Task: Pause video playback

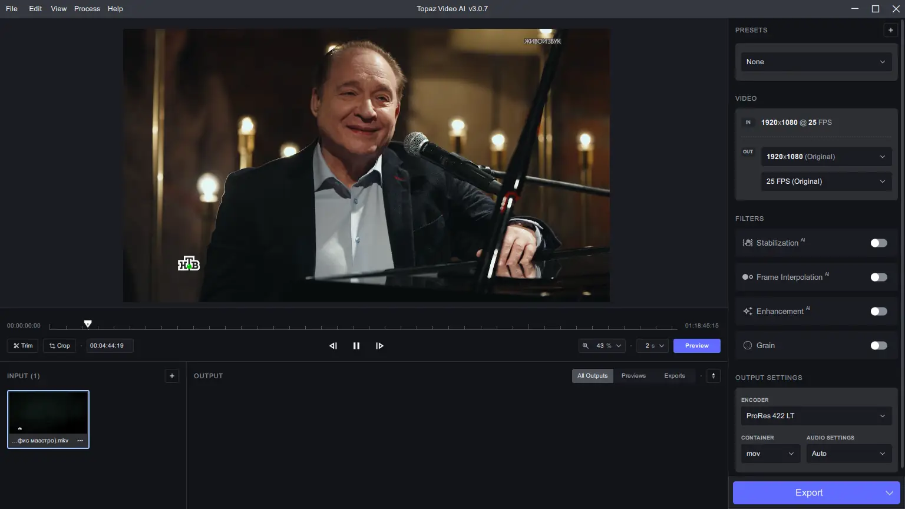Action: point(356,346)
